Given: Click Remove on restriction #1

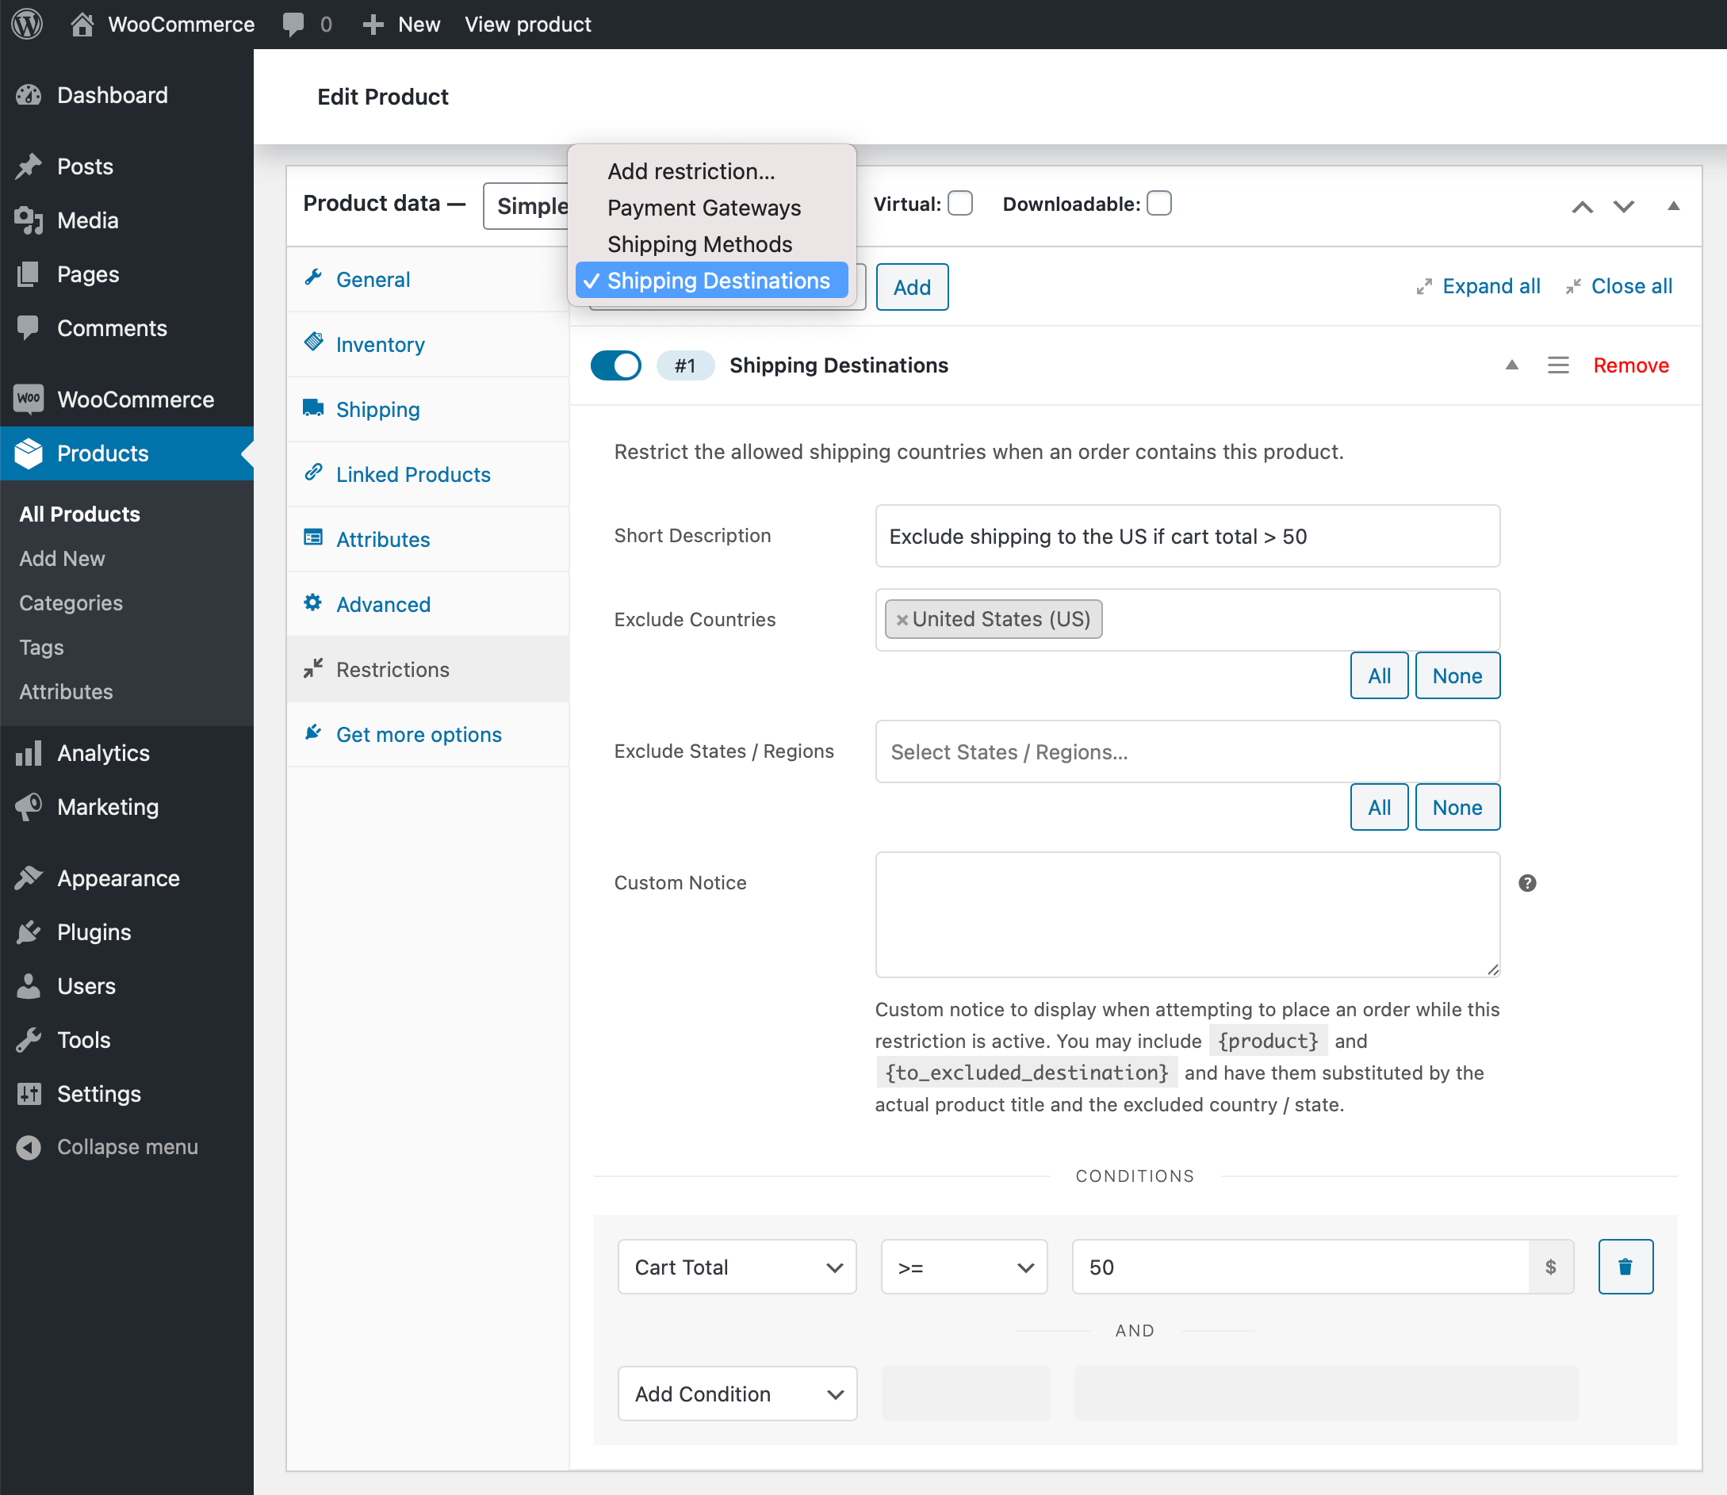Looking at the screenshot, I should pyautogui.click(x=1630, y=365).
